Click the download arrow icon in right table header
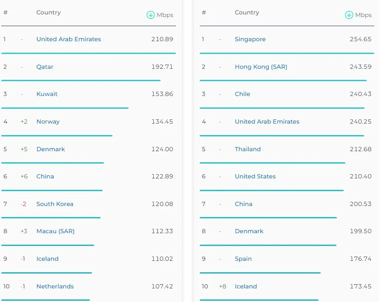This screenshot has width=379, height=302. click(x=349, y=15)
